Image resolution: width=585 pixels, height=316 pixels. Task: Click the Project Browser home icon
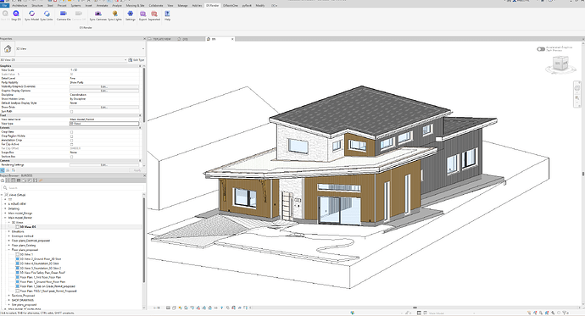pos(3,180)
